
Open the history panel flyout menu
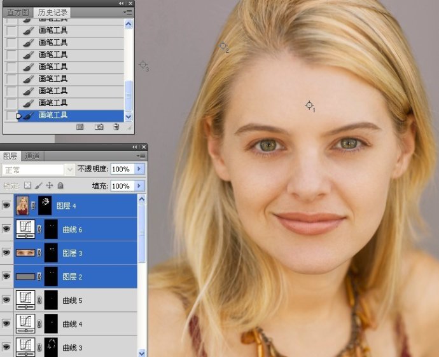(x=128, y=12)
